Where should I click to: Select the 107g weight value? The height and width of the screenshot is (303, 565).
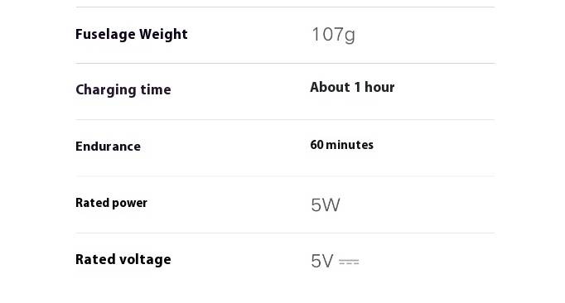[x=333, y=36]
